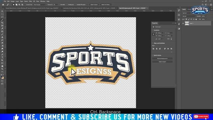This screenshot has width=213, height=120.
Task: Click the YouTube Subscribe button
Action: tap(201, 117)
